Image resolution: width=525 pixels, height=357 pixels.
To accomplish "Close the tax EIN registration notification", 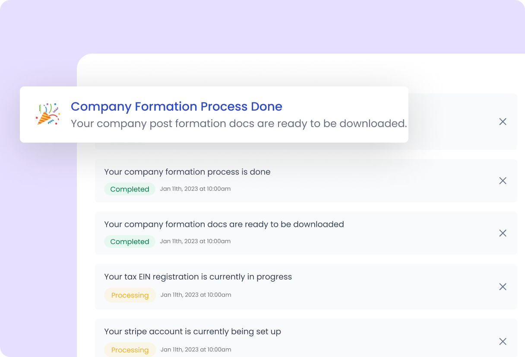I will (503, 287).
